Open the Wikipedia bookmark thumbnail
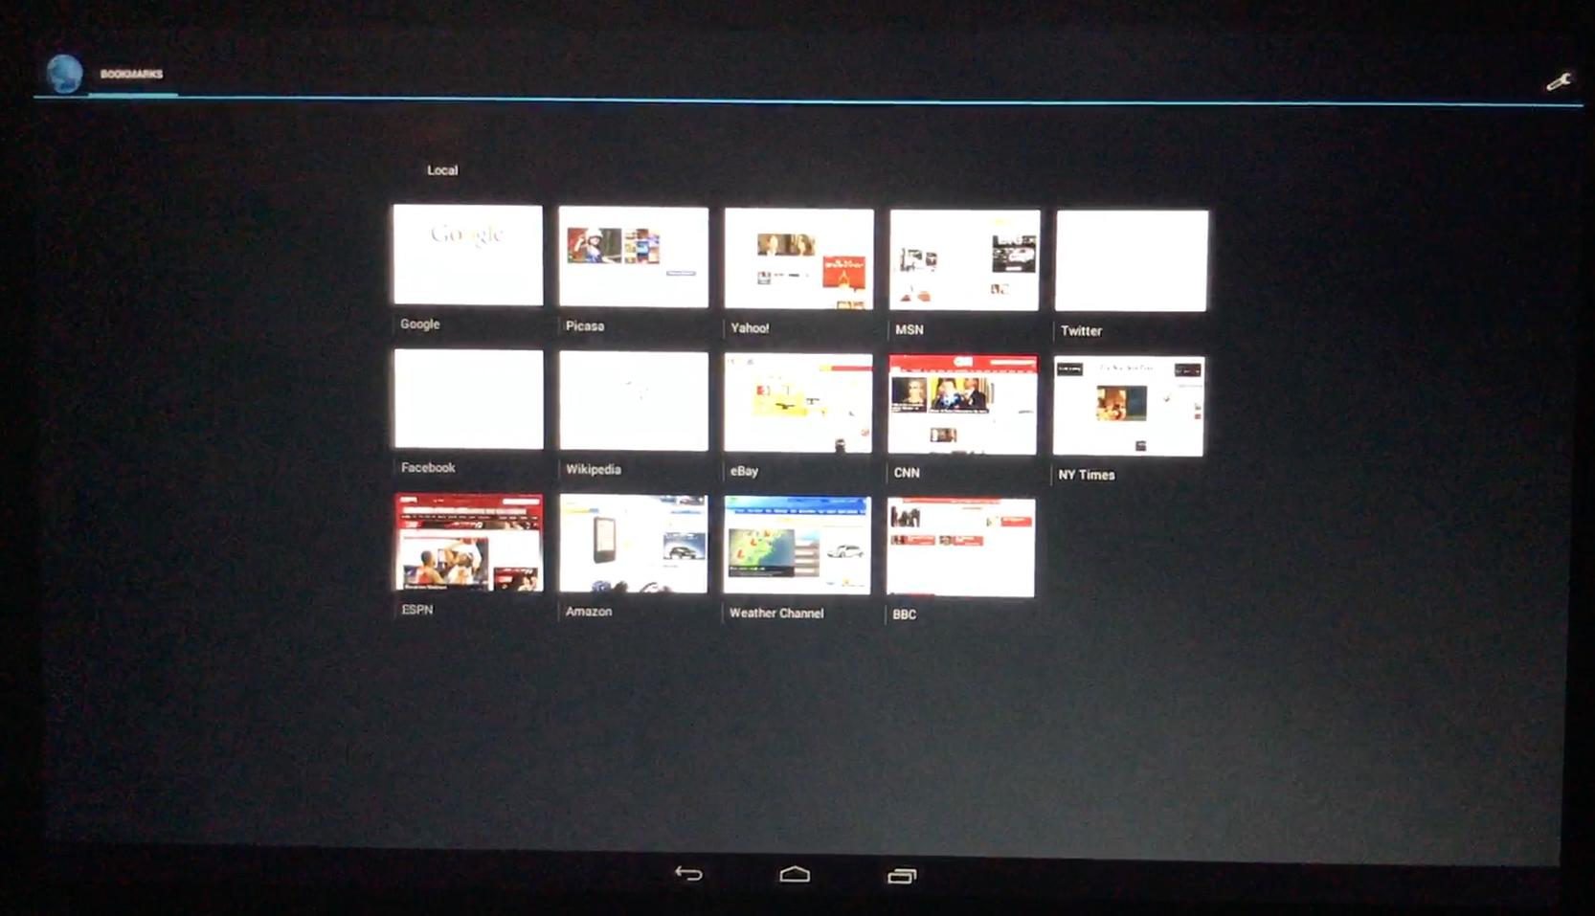This screenshot has width=1595, height=916. point(634,401)
